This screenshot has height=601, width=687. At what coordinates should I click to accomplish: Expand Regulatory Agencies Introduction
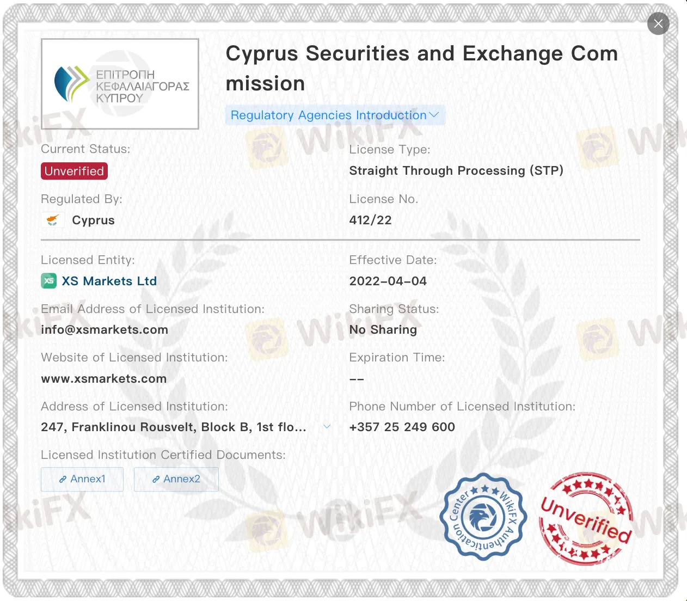click(335, 115)
